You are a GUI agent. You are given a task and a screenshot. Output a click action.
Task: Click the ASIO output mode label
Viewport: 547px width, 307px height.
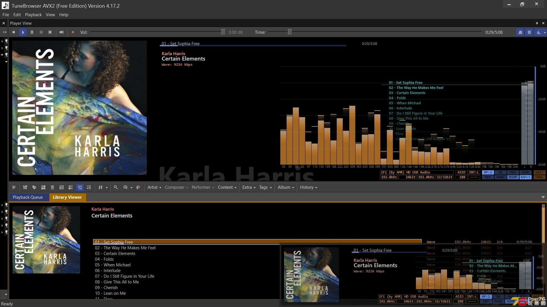pos(461,173)
